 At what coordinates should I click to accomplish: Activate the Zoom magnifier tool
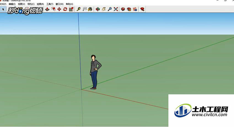[110, 9]
